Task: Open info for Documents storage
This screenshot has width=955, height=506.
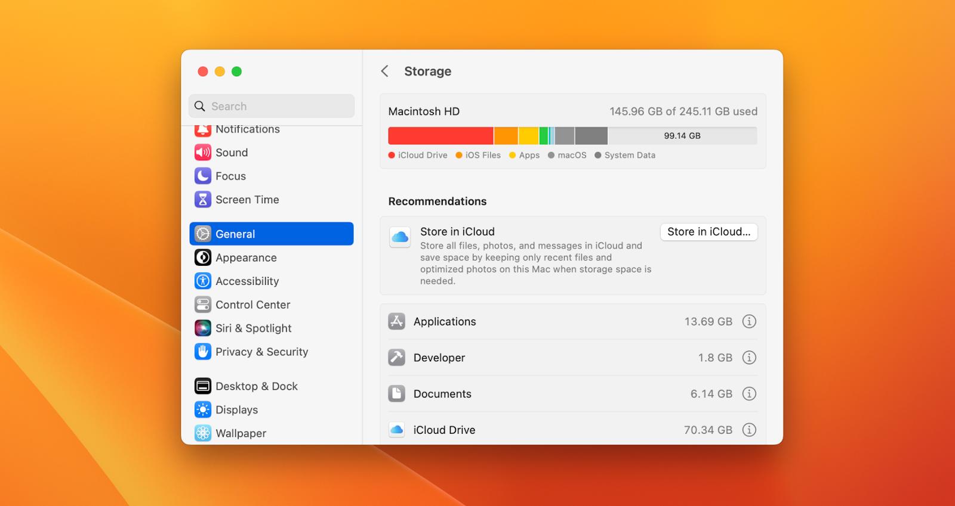Action: [x=749, y=393]
